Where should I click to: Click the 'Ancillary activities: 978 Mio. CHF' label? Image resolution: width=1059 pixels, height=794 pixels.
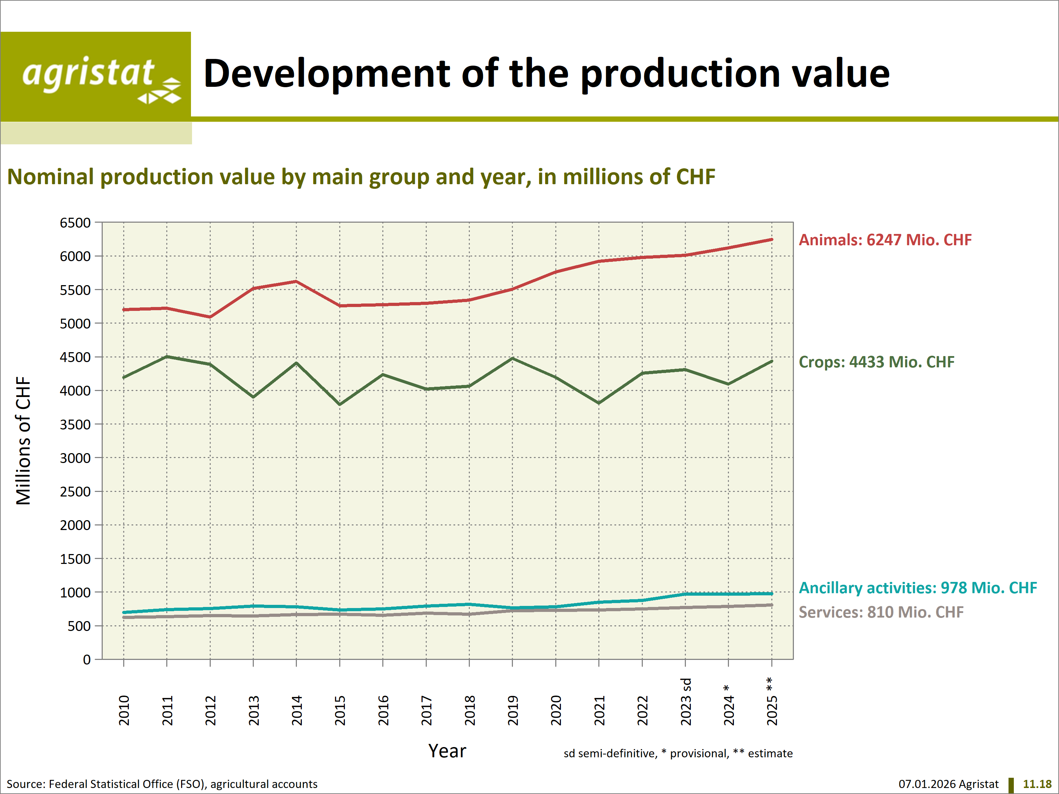click(917, 588)
